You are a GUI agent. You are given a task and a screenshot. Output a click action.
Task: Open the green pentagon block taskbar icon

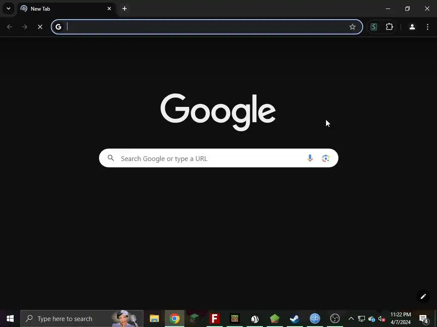pyautogui.click(x=275, y=318)
